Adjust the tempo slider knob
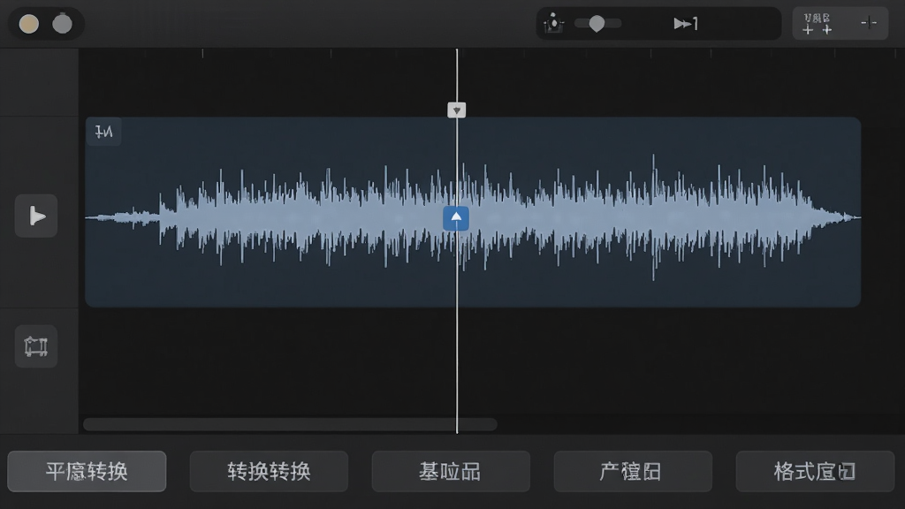Image resolution: width=905 pixels, height=509 pixels. 597,24
